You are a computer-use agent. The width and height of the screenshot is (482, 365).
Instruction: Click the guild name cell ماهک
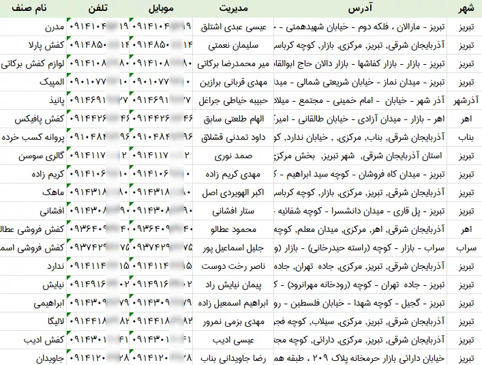33,193
